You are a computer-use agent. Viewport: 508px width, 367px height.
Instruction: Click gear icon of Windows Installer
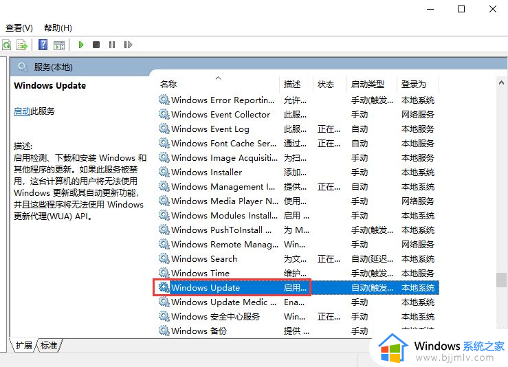[x=164, y=172]
